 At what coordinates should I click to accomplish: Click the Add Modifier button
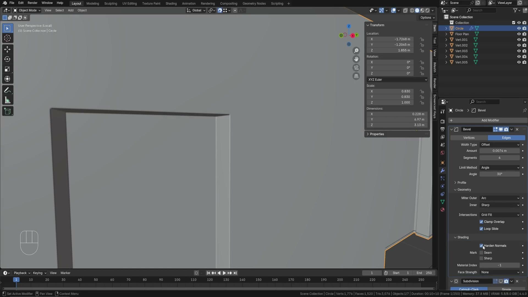488,120
